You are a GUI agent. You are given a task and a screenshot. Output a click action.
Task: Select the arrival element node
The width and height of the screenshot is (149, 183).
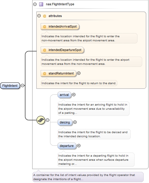(x=64, y=95)
